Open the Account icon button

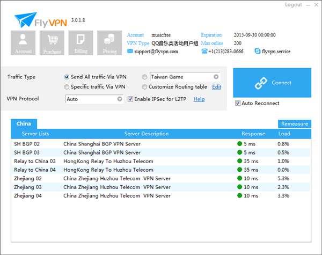pos(23,43)
